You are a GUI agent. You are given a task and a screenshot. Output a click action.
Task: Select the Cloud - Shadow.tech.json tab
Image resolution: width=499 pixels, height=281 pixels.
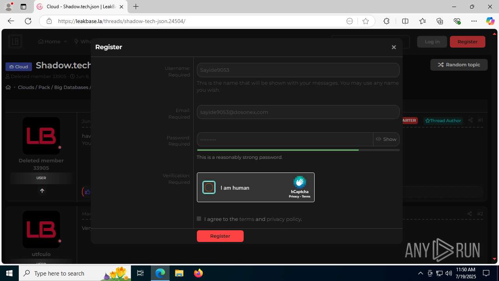81,7
